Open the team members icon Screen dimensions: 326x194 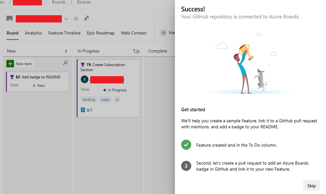(86, 19)
